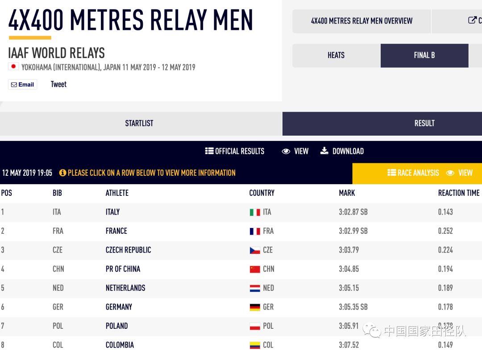Click the Tweet link
Screen dimensions: 482x352
(58, 84)
